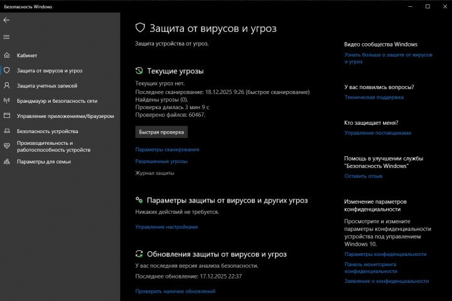Click the window icon for Управление приложениями/браузером
This screenshot has height=301, width=452.
tap(7, 116)
